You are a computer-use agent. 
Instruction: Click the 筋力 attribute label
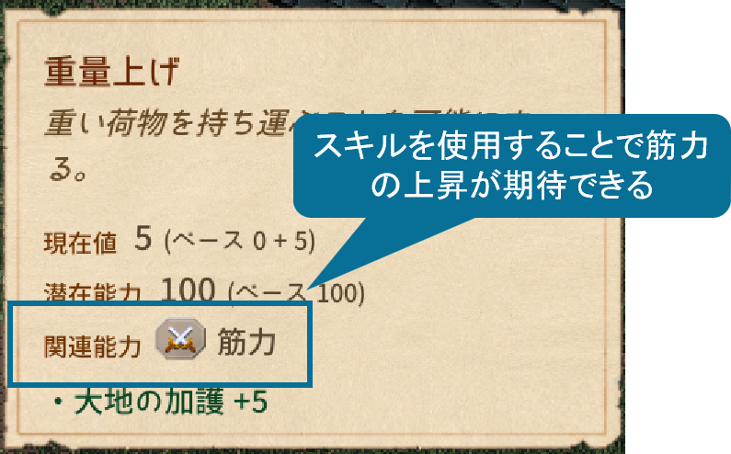click(x=246, y=342)
